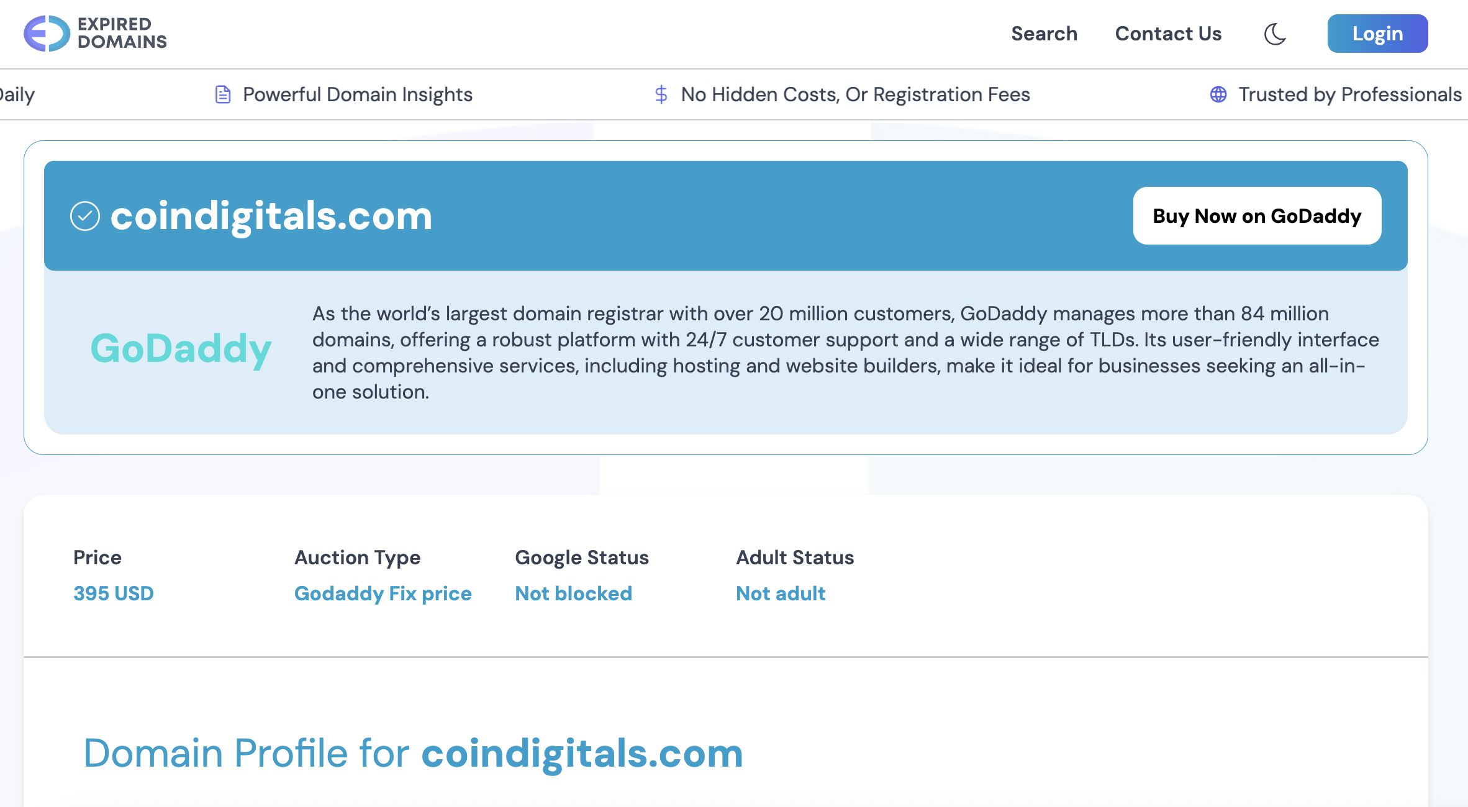Click the GoDaddy logo text
1468x807 pixels.
point(181,349)
